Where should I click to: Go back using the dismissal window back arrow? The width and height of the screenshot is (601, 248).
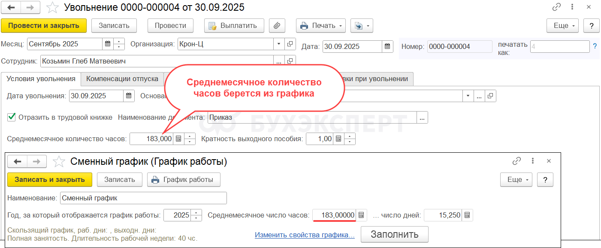pos(11,7)
